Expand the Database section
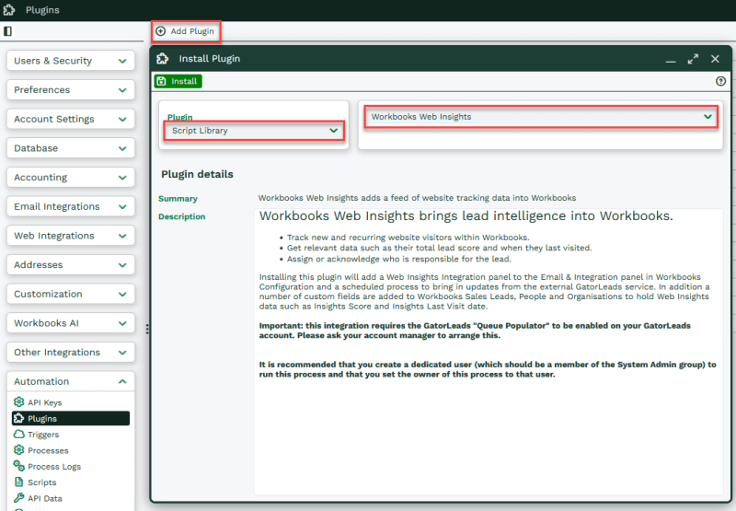The image size is (736, 511). tap(71, 148)
